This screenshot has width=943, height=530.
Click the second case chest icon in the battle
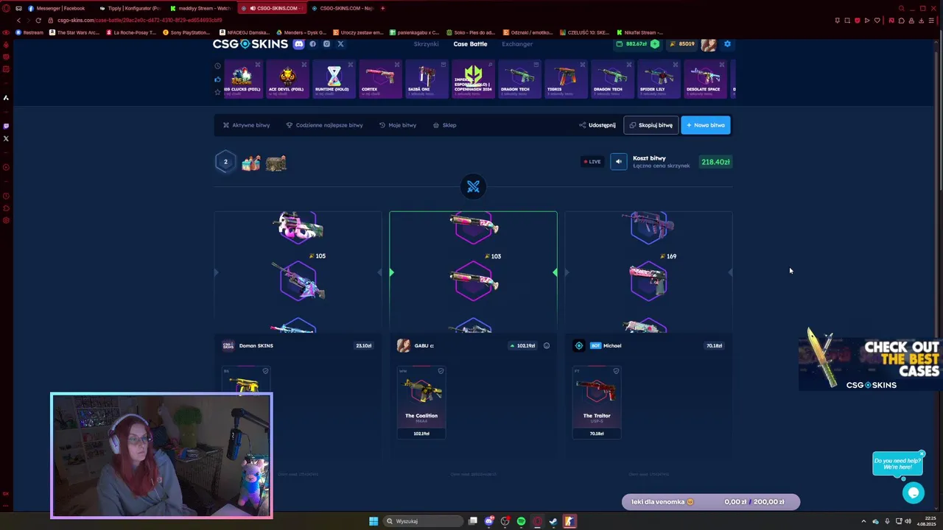276,163
